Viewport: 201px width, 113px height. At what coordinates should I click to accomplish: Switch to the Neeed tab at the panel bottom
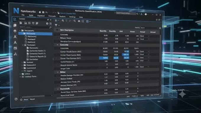click(x=32, y=99)
